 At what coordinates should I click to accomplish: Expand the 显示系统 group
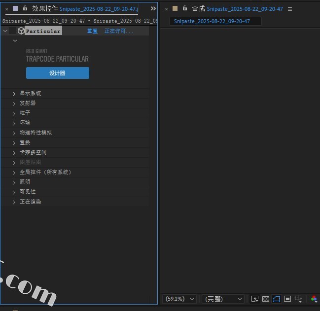tap(14, 94)
